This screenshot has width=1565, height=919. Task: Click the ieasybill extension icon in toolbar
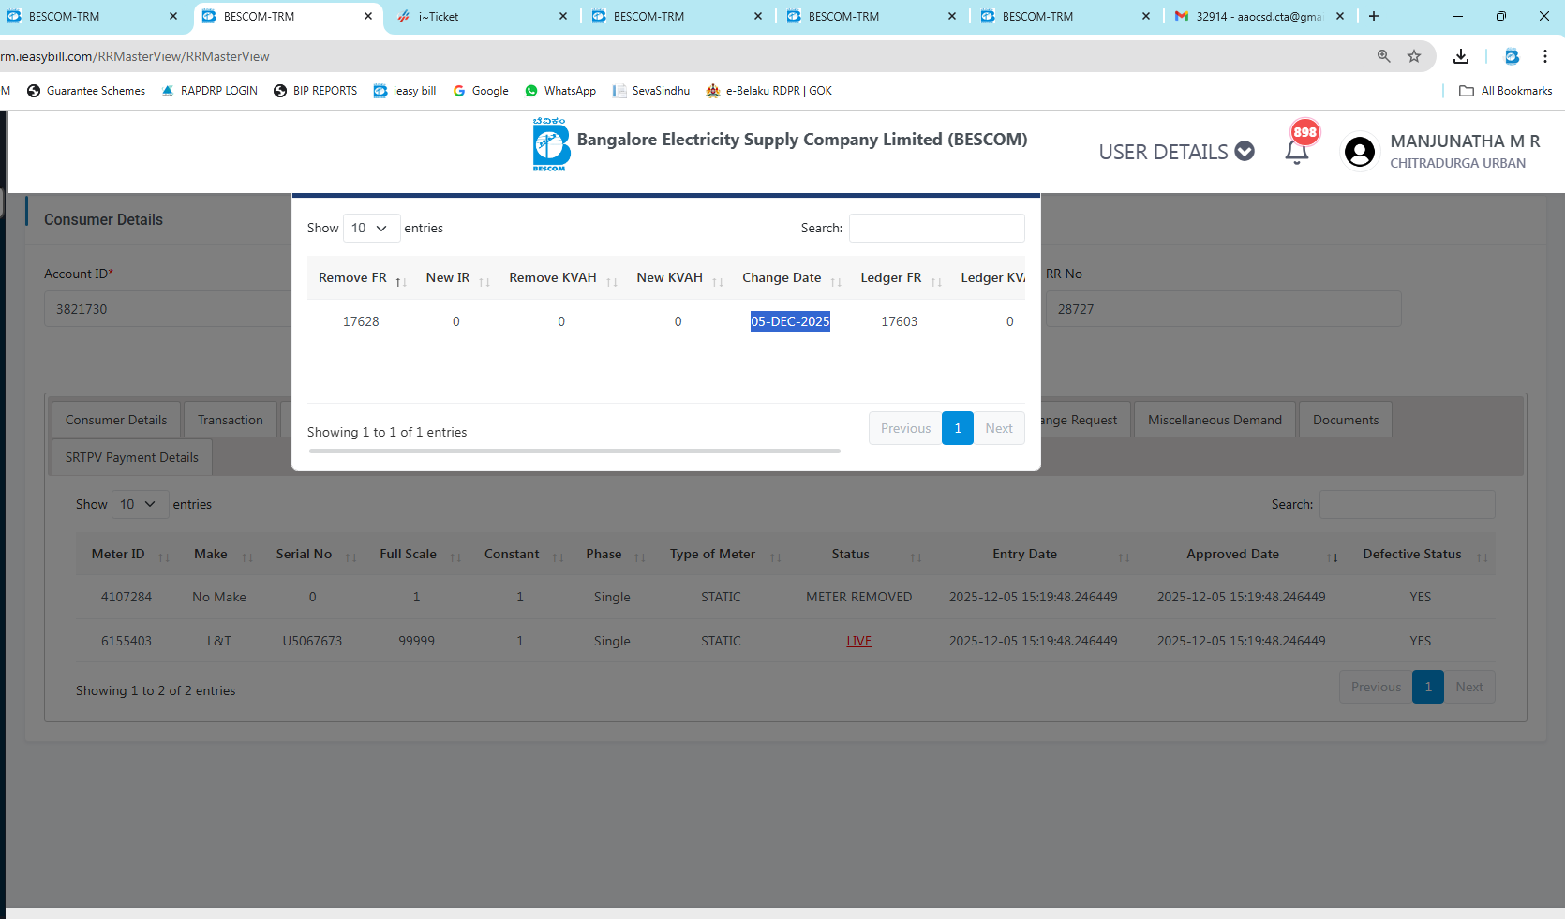pos(1512,56)
